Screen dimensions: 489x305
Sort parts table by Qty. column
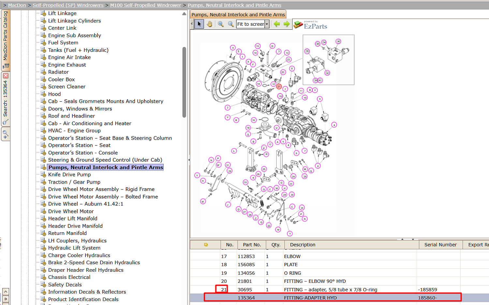pyautogui.click(x=276, y=245)
